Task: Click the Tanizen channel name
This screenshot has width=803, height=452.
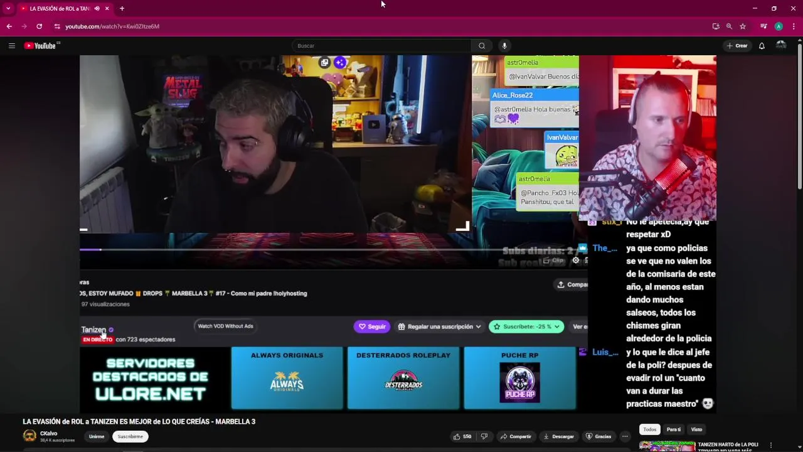Action: point(93,330)
